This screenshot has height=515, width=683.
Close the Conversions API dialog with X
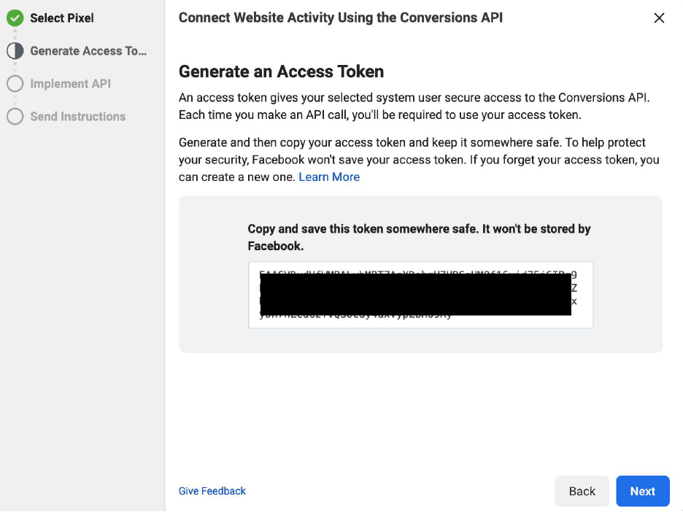[x=659, y=18]
